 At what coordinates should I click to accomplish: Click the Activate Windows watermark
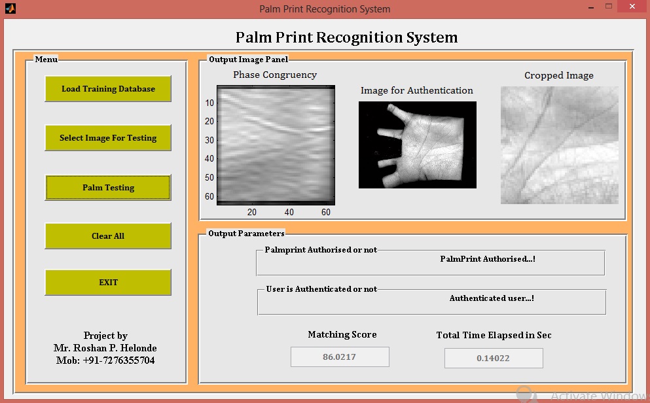coord(595,396)
